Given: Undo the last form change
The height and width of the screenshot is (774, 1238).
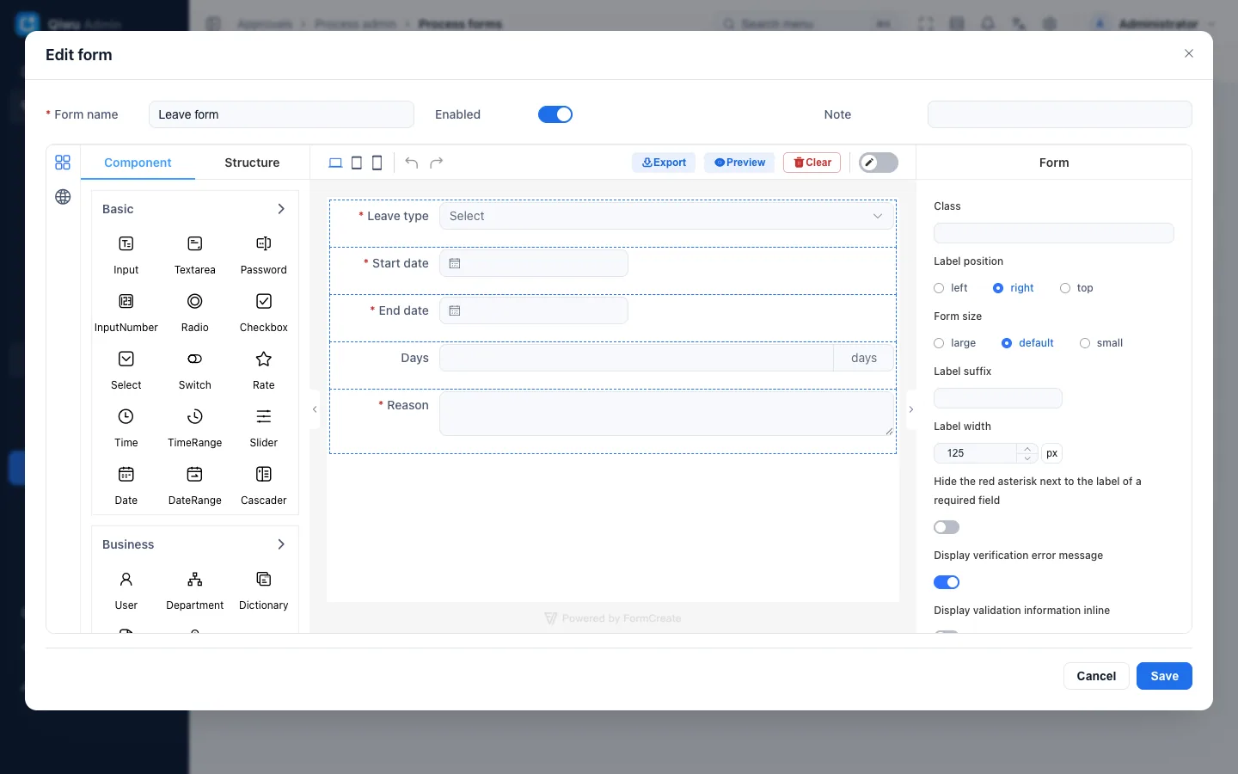Looking at the screenshot, I should tap(412, 163).
